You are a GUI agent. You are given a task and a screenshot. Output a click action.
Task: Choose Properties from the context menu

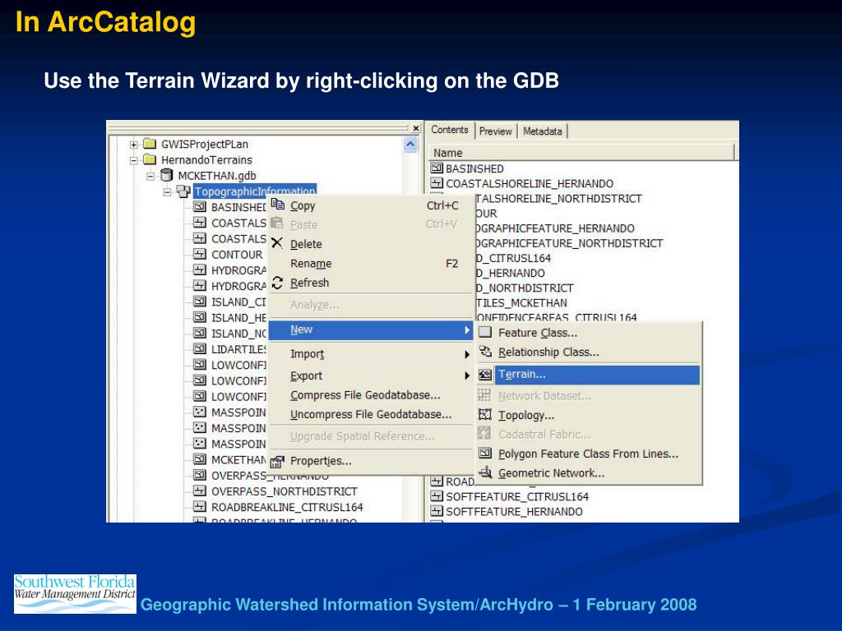(x=371, y=461)
